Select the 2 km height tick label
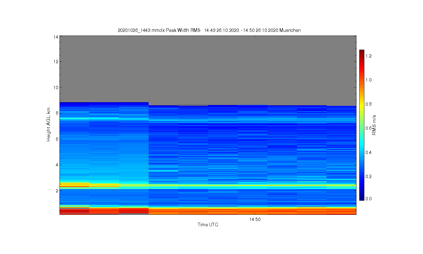The image size is (423, 254). point(57,191)
